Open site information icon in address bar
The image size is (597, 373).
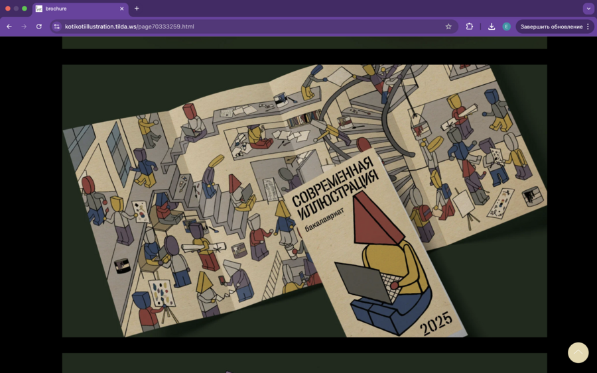57,27
